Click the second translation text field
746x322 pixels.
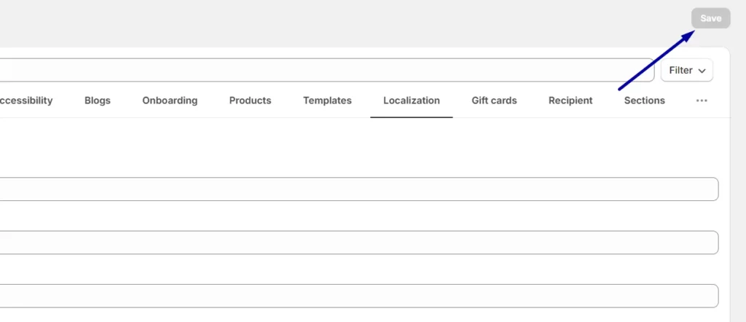click(x=358, y=243)
